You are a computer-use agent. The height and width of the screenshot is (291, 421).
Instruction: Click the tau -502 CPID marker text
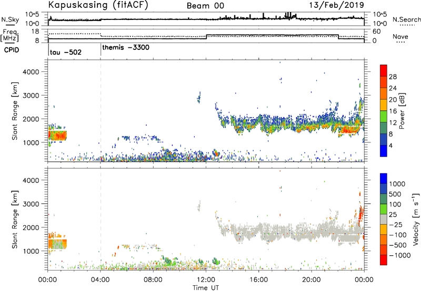66,52
